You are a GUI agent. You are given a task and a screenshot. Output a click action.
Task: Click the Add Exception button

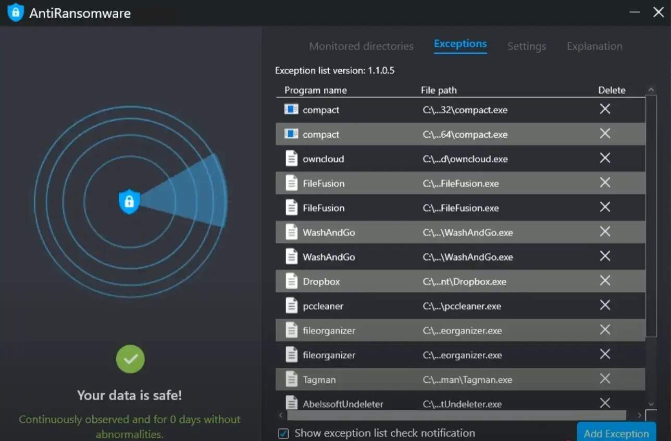616,433
